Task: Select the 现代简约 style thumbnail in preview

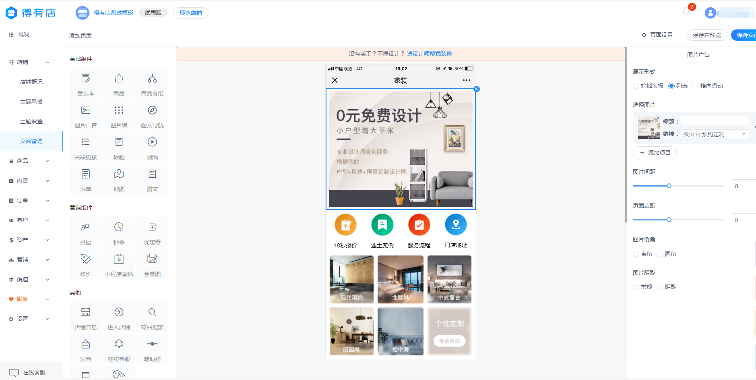Action: (351, 279)
